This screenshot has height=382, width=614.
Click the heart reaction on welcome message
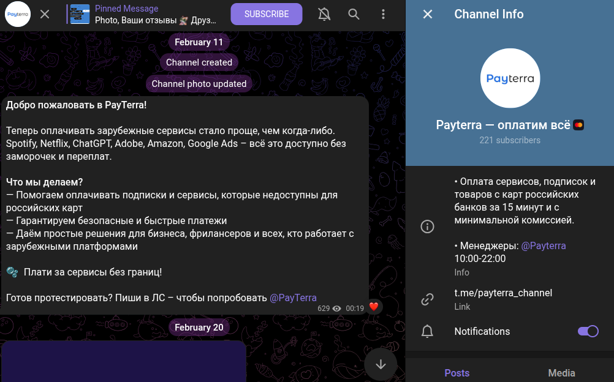pyautogui.click(x=373, y=307)
